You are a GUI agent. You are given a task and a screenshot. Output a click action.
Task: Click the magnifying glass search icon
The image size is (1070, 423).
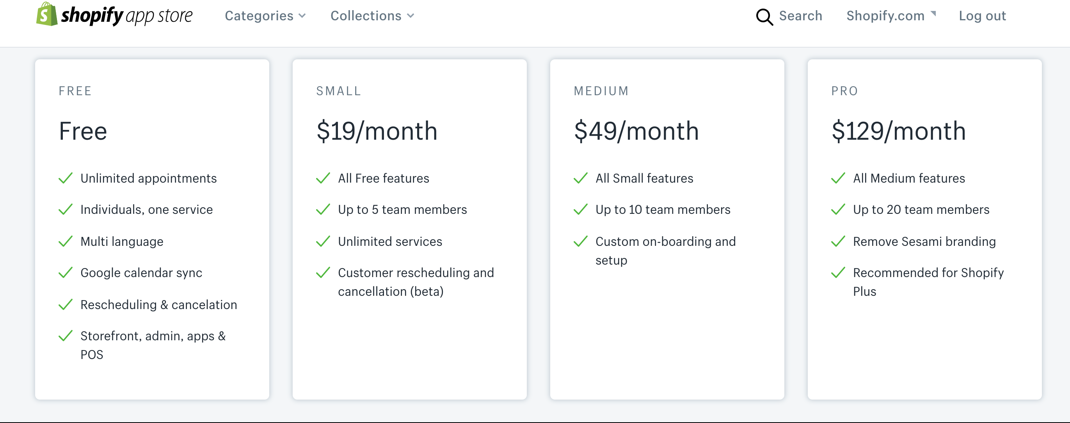pyautogui.click(x=764, y=17)
